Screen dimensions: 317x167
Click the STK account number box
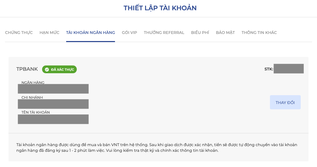(x=288, y=69)
